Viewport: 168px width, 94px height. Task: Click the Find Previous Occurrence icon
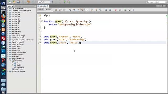pos(74,10)
